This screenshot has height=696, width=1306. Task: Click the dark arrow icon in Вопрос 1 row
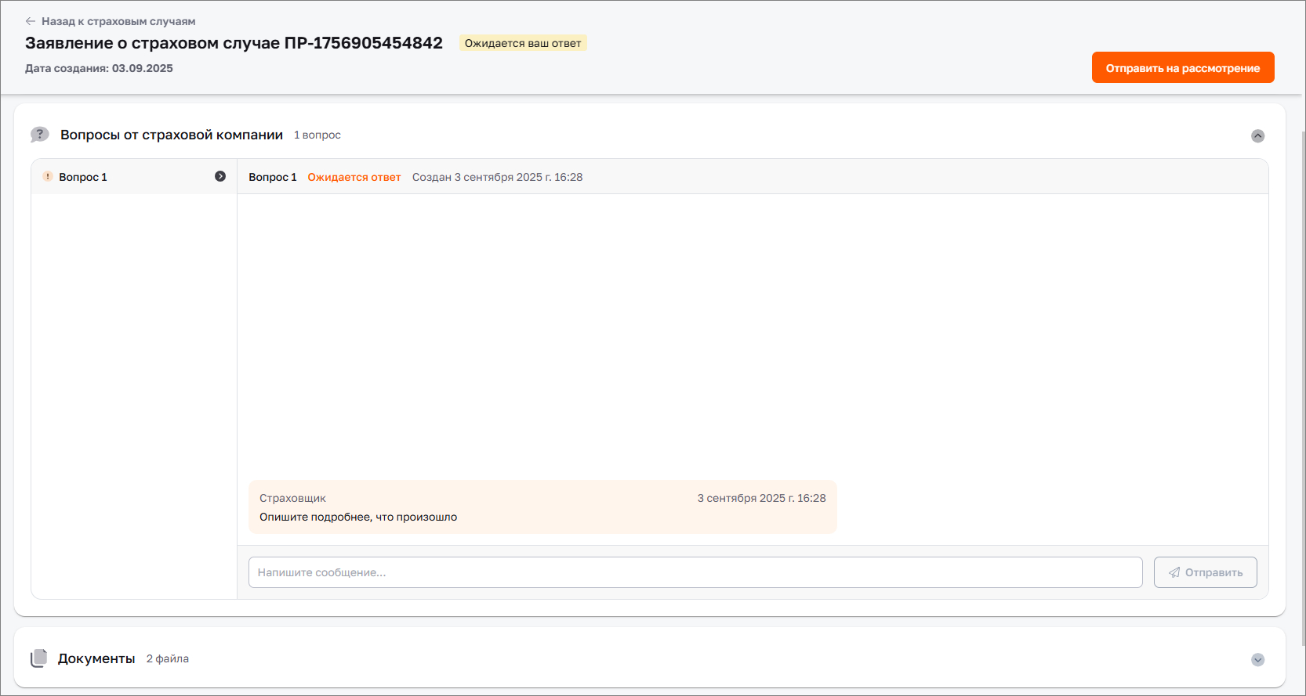click(x=220, y=176)
